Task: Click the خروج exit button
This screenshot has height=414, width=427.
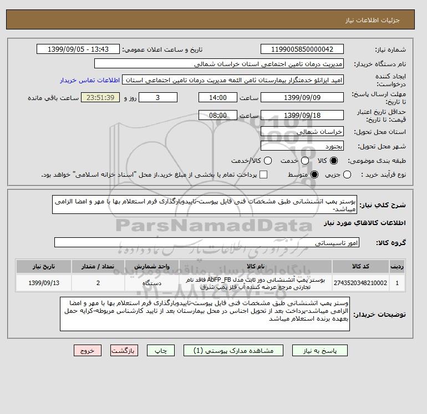Action: click(x=88, y=351)
